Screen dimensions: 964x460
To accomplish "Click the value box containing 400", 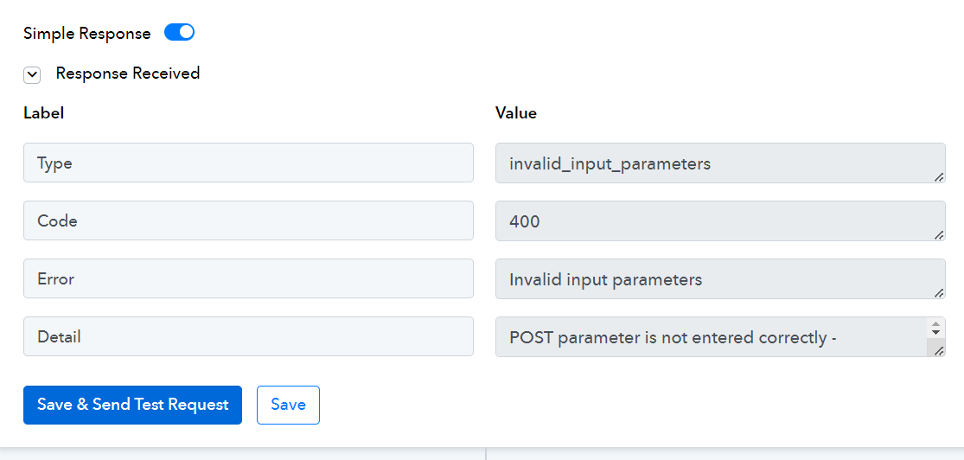I will [x=720, y=220].
